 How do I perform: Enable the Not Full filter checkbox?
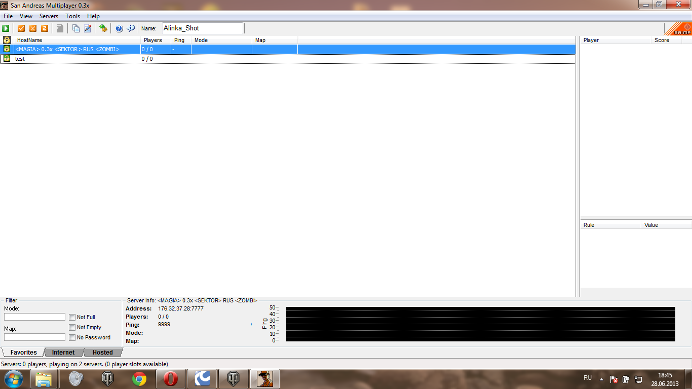point(72,318)
